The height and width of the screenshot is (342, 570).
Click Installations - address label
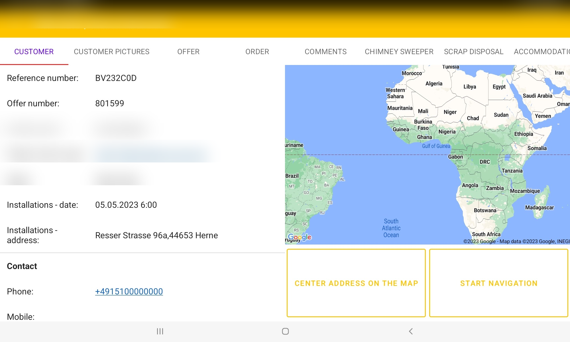(32, 235)
